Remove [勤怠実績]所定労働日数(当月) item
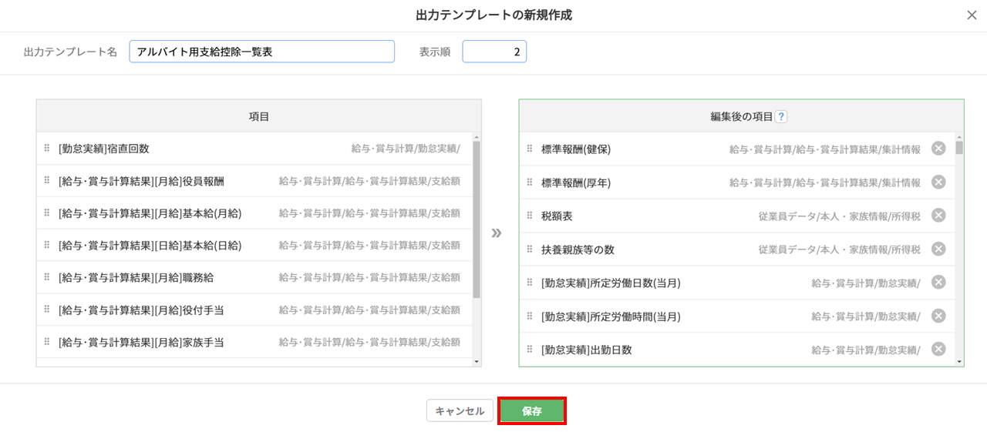 (x=938, y=283)
